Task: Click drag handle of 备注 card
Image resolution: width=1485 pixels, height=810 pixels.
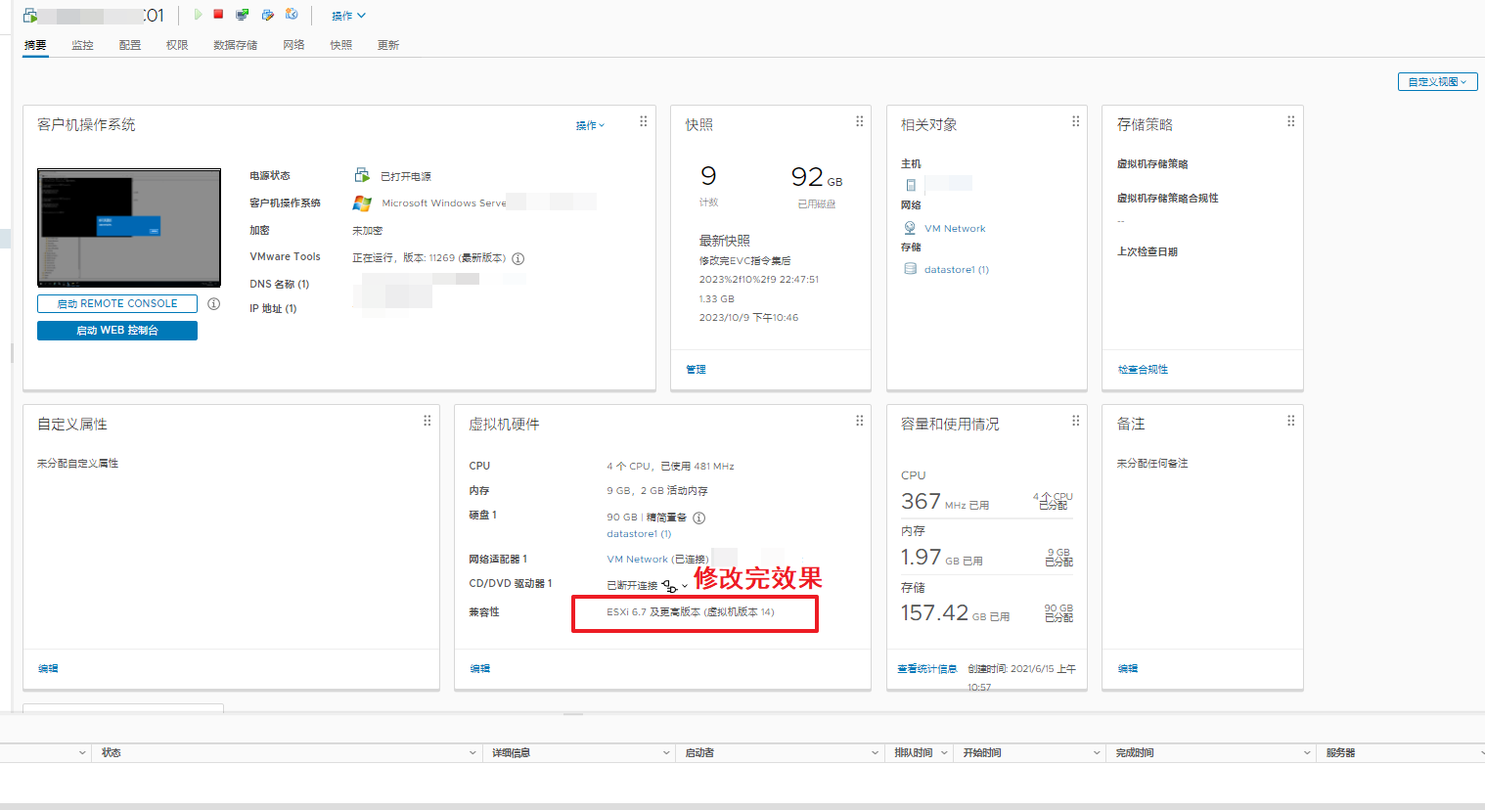Action: pos(1290,421)
